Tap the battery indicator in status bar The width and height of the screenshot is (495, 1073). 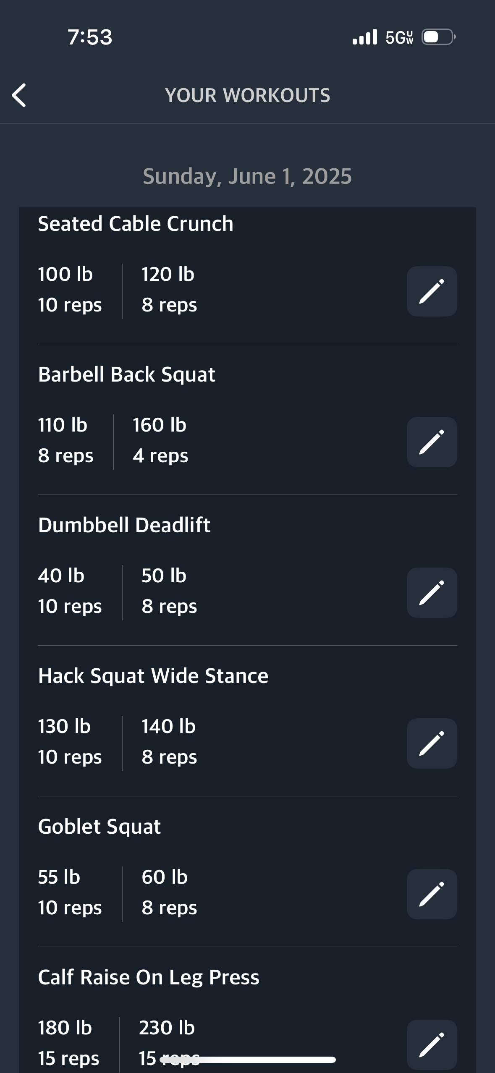click(439, 37)
